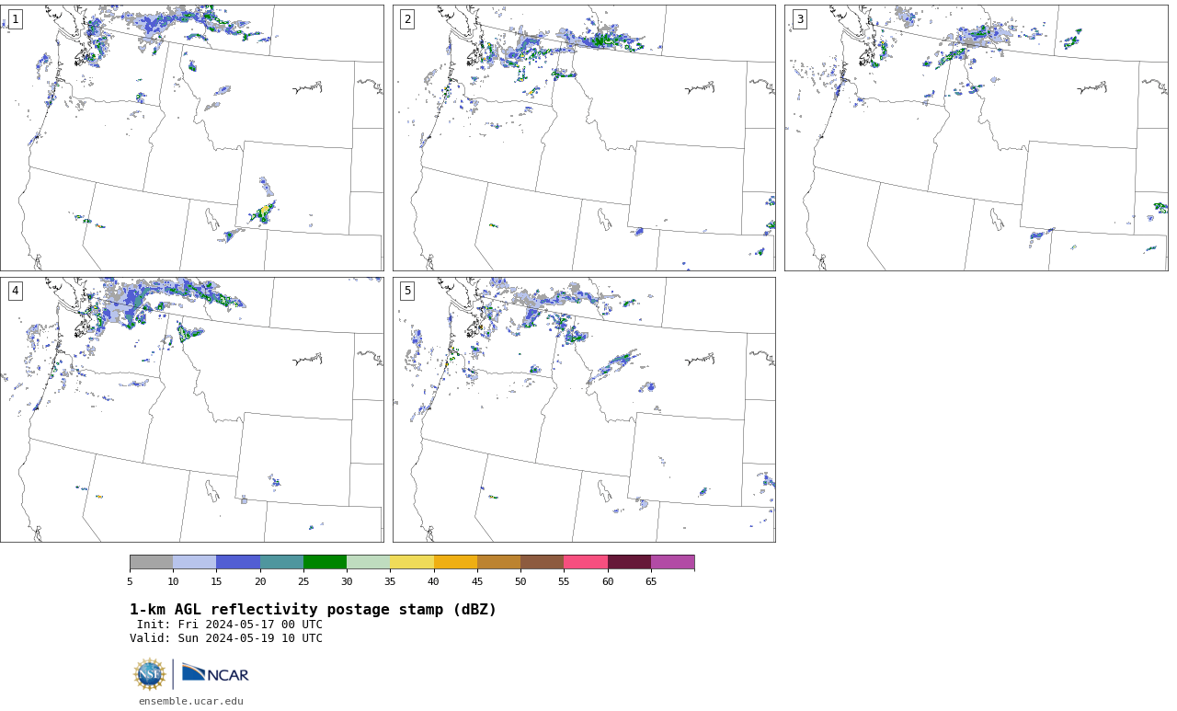1177x711 pixels.
Task: Click the ensemble.ucar.edu text
Action: (191, 701)
